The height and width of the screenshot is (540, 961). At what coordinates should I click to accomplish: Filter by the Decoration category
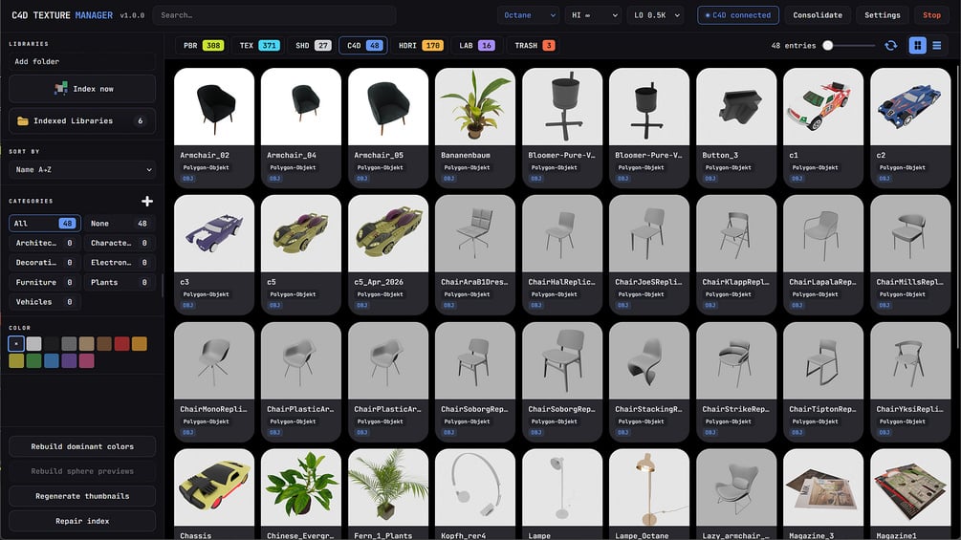[45, 263]
